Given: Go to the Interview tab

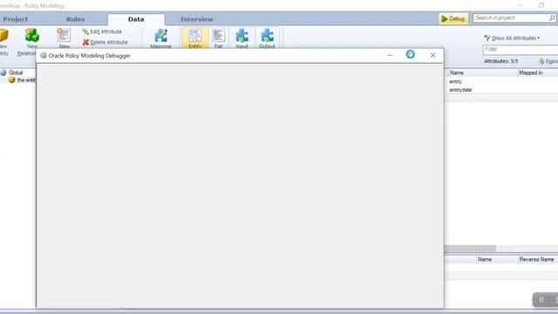Looking at the screenshot, I should tap(197, 19).
